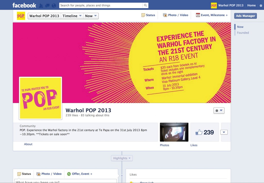Viewport: 264px width, 183px height.
Task: Select the green Offer, Event icon in composer
Action: click(x=69, y=174)
